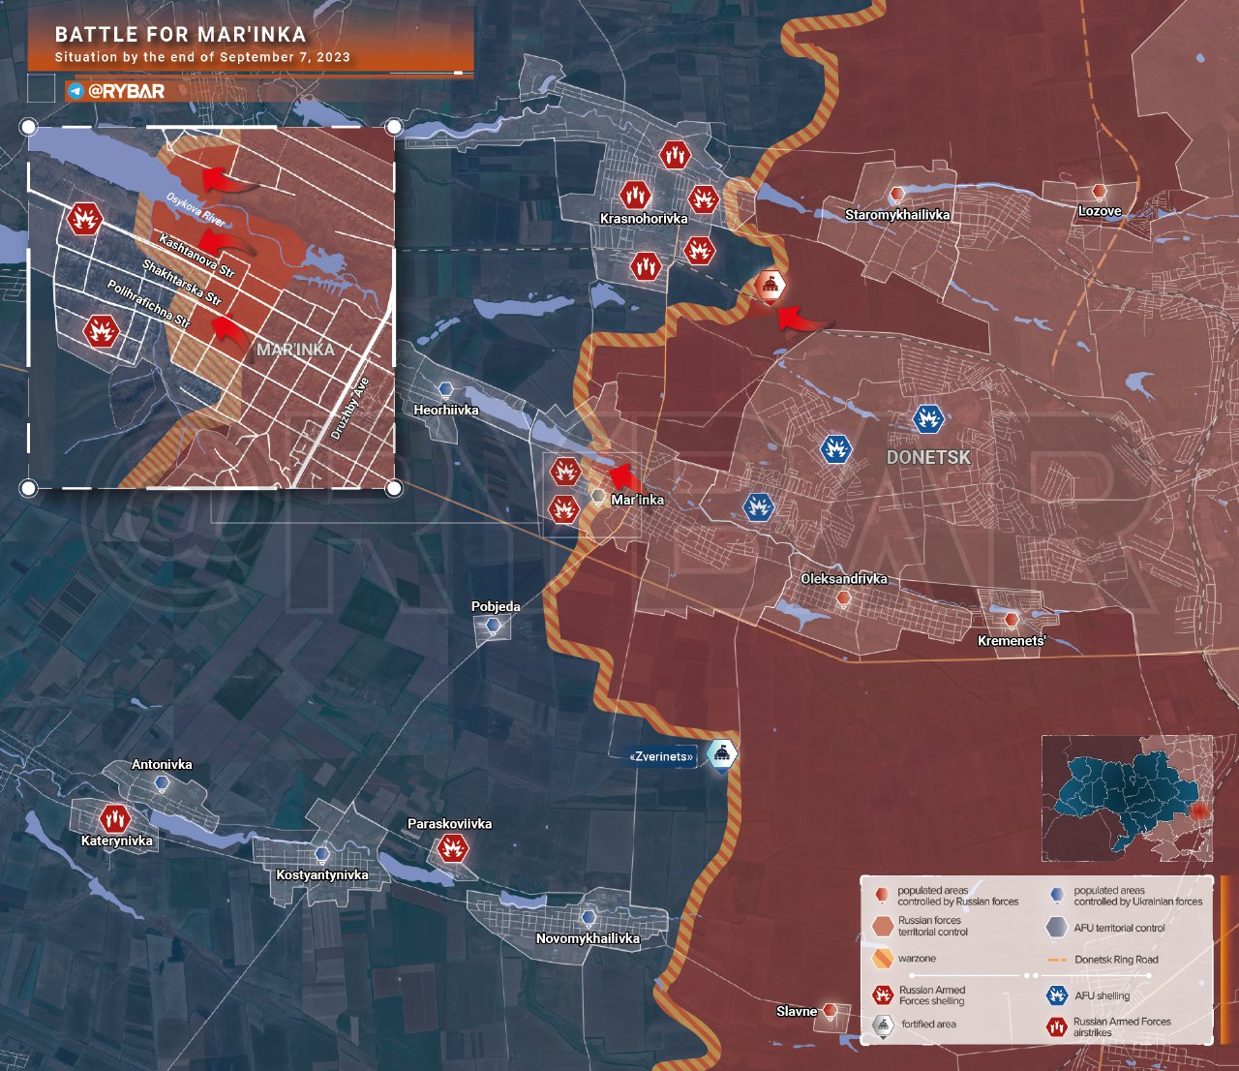
Task: Click the Heorhiivka label
Action: [x=446, y=410]
